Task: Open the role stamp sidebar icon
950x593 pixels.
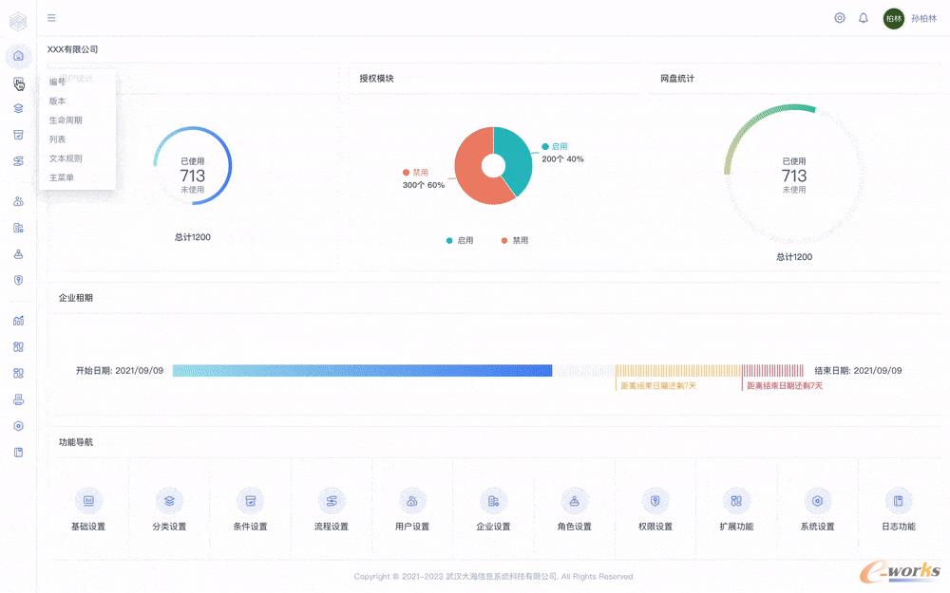Action: tap(19, 254)
